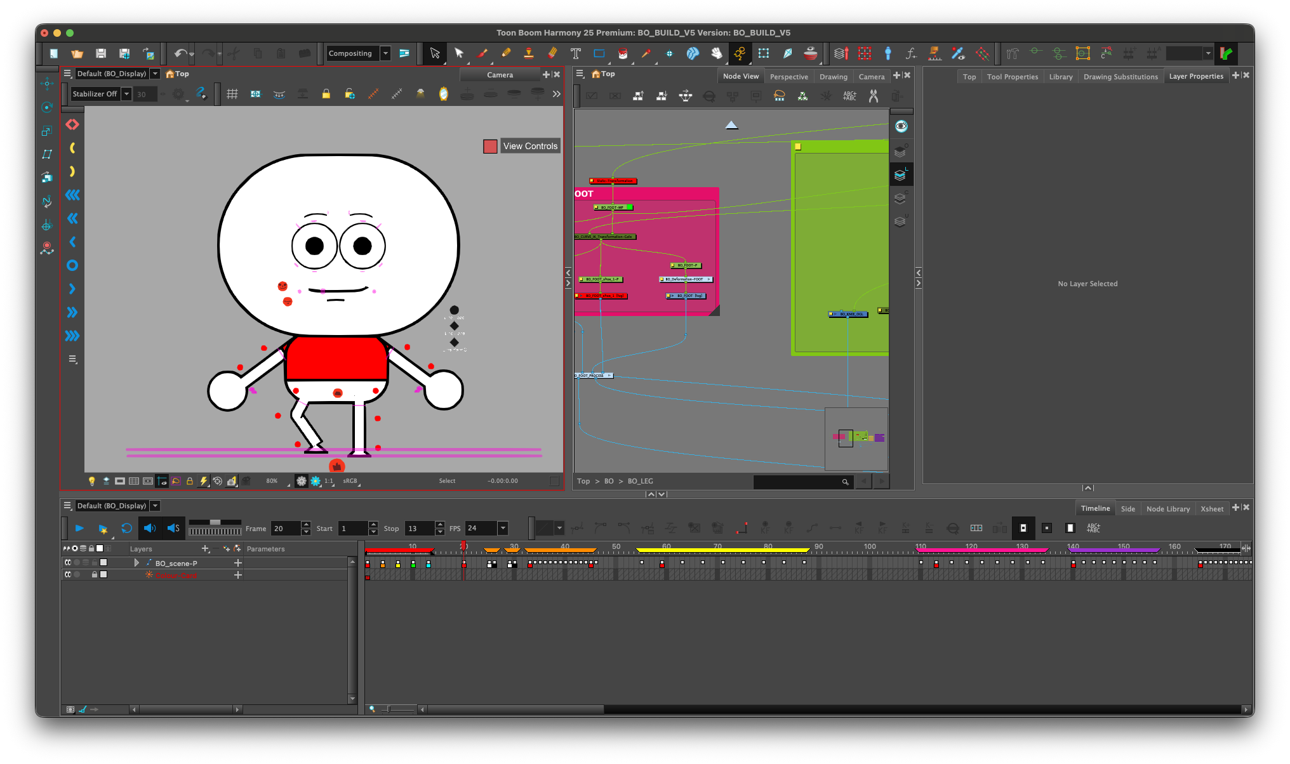The image size is (1290, 764).
Task: Select the Brush tool in the toolbar
Action: coord(482,54)
